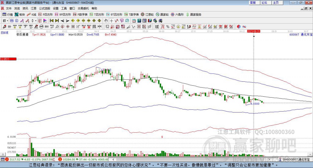Image resolution: width=313 pixels, height=168 pixels.
Task: Open the 行情 quotes view
Action: (8, 15)
